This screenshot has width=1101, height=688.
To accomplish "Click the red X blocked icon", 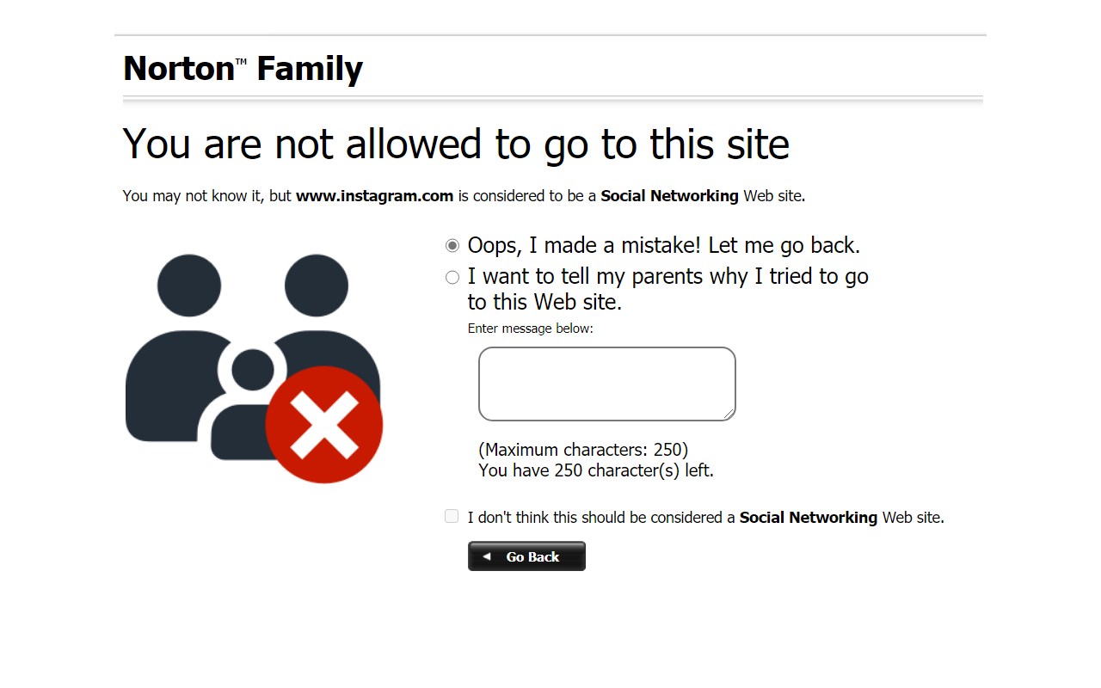I will click(324, 424).
